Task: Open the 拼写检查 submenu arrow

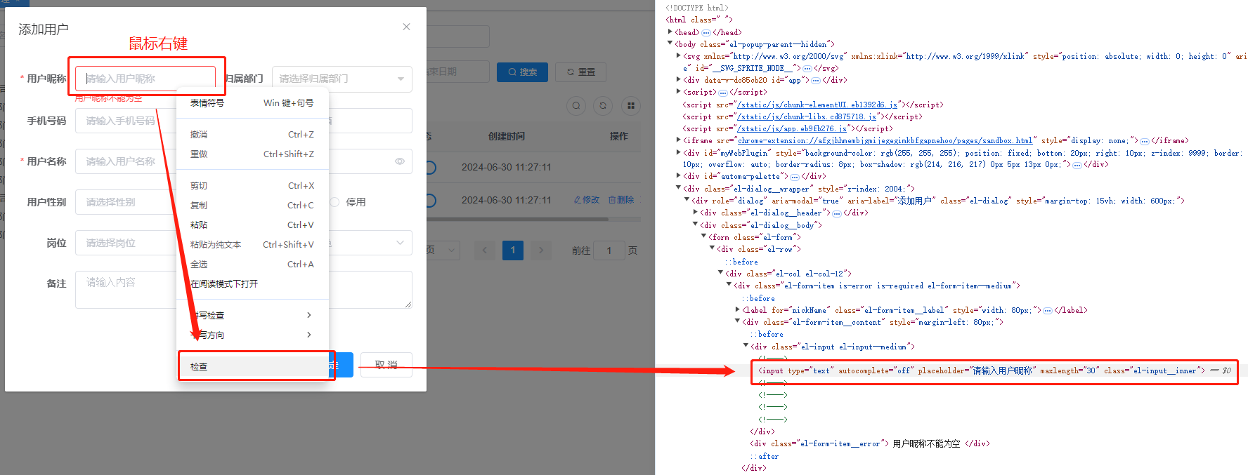Action: pos(309,315)
